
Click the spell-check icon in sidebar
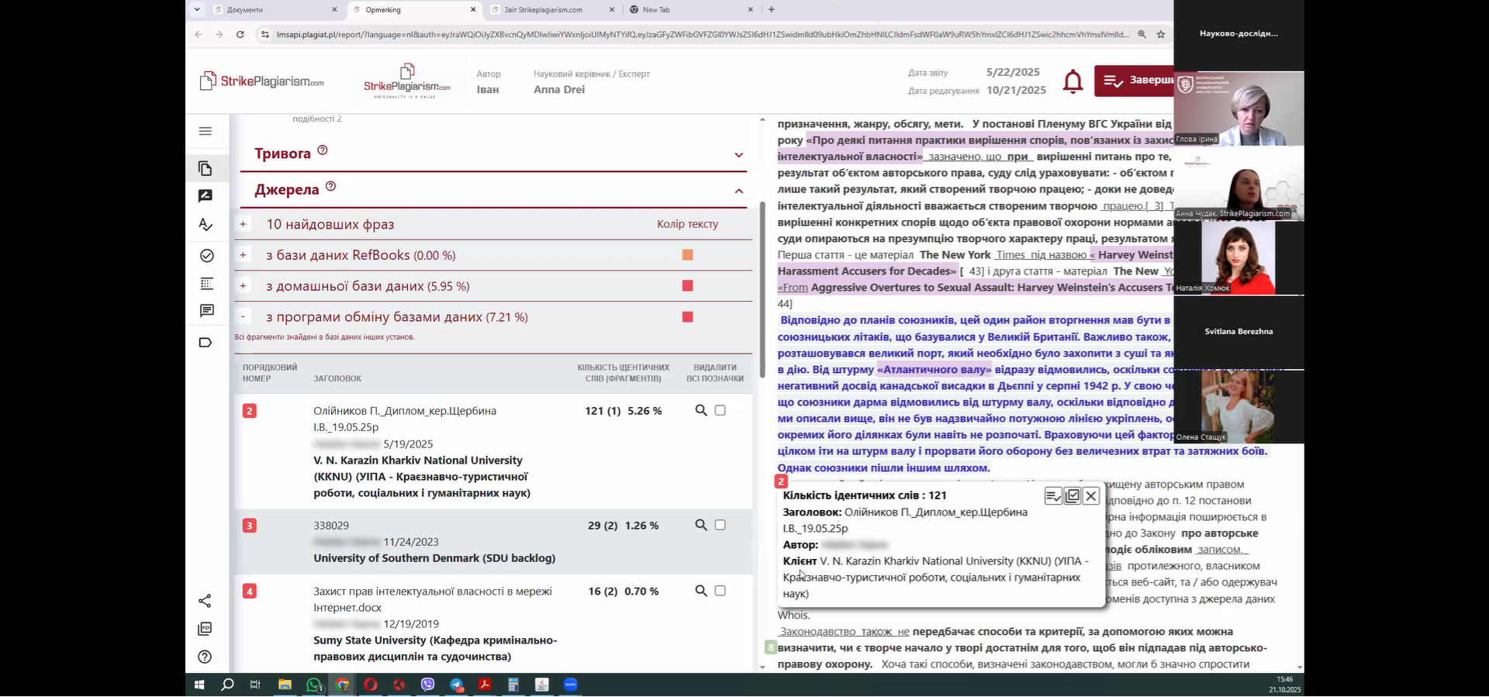coord(206,225)
